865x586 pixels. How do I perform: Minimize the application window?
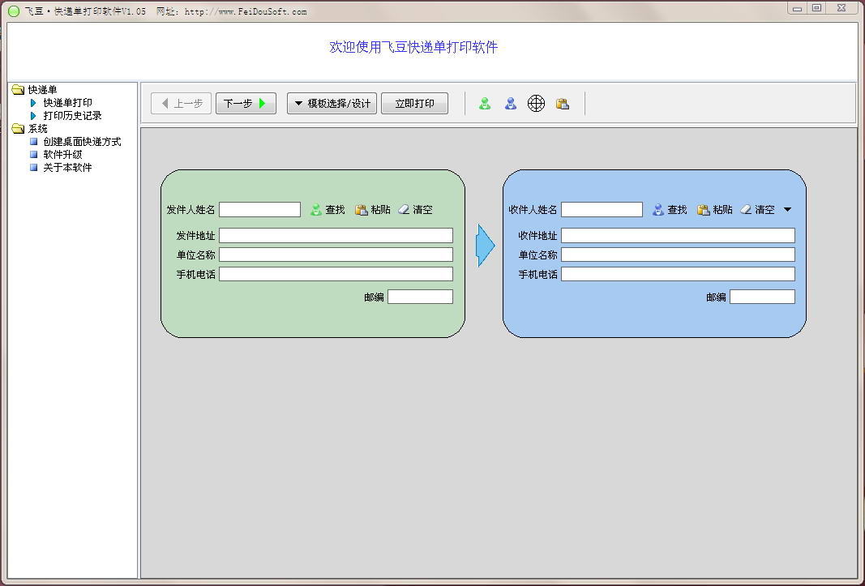coord(797,8)
